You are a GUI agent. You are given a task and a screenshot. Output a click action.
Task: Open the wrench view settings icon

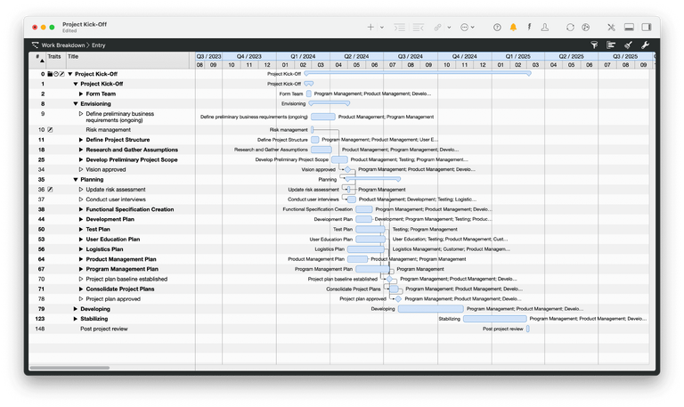coord(645,45)
